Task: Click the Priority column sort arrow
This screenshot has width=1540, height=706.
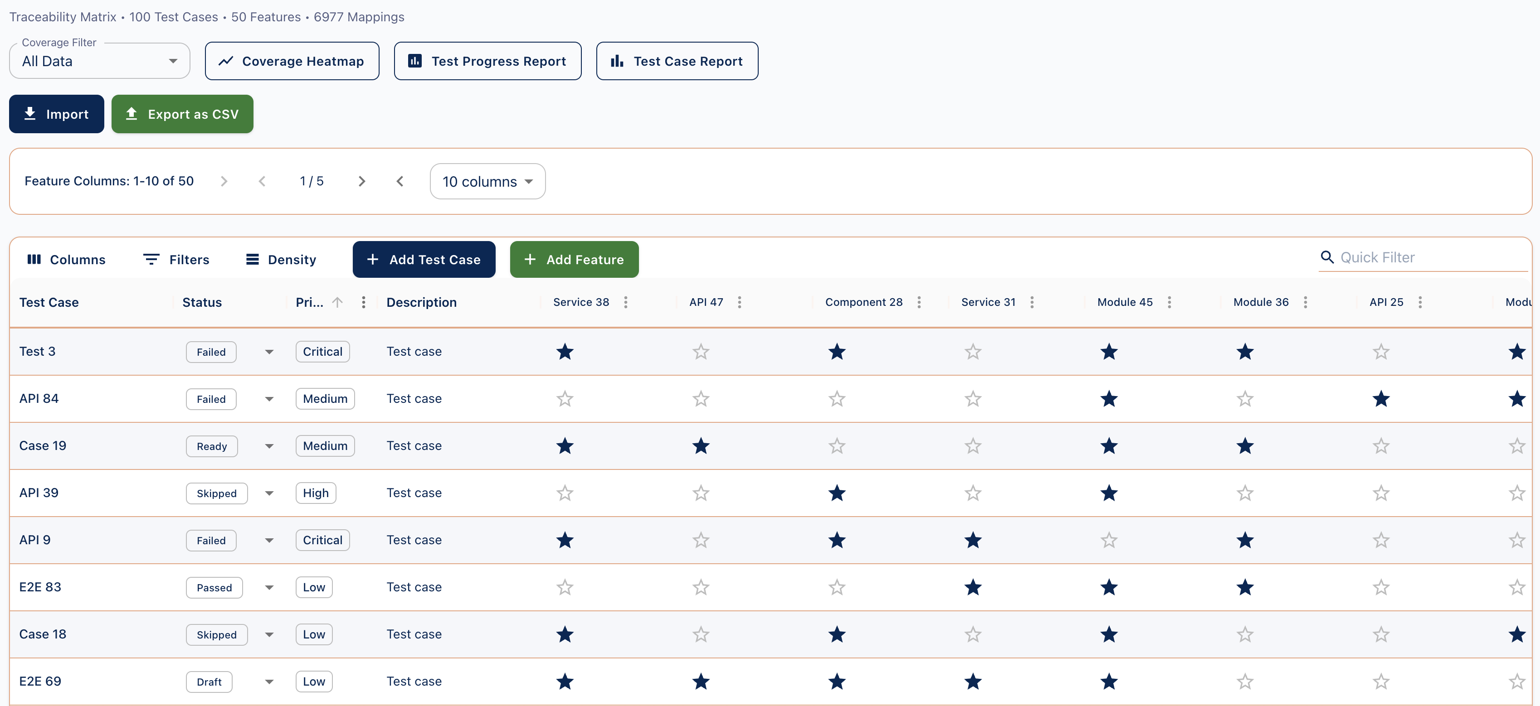Action: click(338, 302)
